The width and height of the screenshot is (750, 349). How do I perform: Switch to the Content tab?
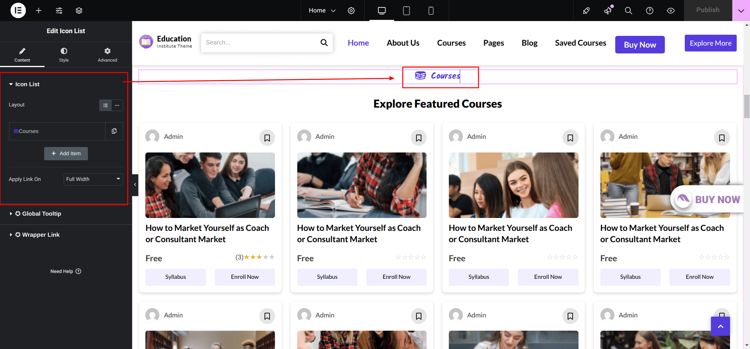pyautogui.click(x=22, y=55)
